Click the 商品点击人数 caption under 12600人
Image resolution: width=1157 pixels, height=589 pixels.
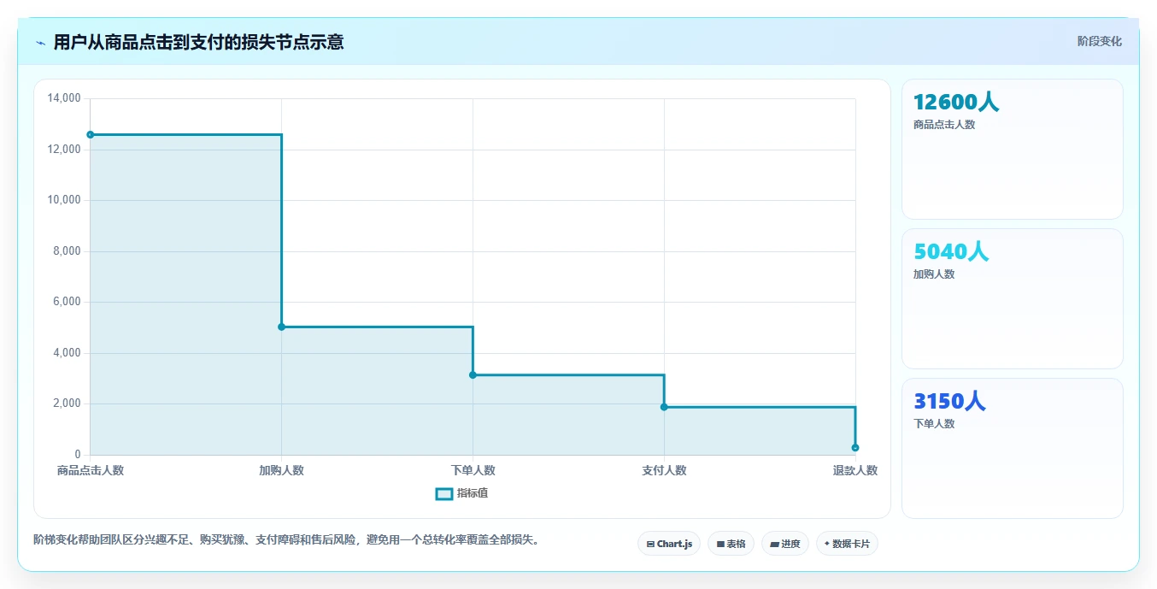[x=944, y=125]
